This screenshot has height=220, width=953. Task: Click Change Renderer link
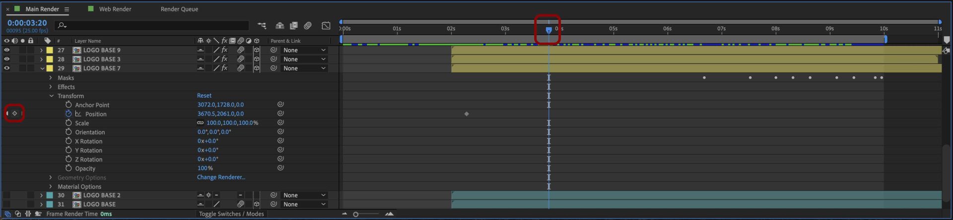[221, 177]
